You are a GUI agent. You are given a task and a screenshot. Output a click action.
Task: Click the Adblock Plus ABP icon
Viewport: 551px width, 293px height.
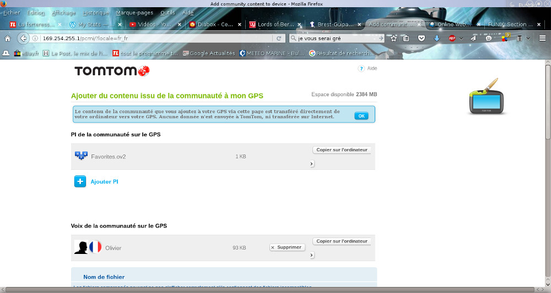(x=452, y=38)
